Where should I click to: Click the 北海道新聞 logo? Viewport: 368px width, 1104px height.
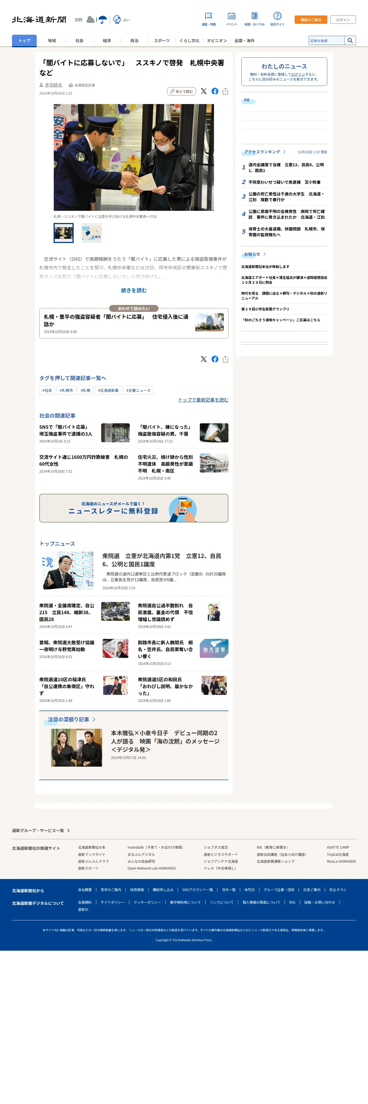coord(39,20)
